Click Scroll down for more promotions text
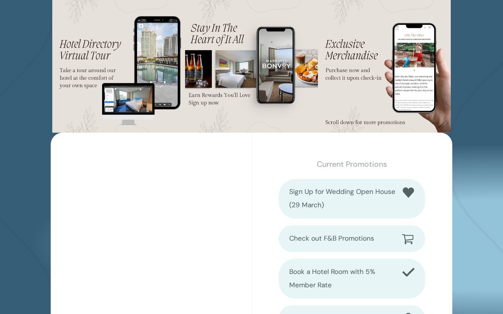Viewport: 503px width, 314px height. click(x=365, y=122)
